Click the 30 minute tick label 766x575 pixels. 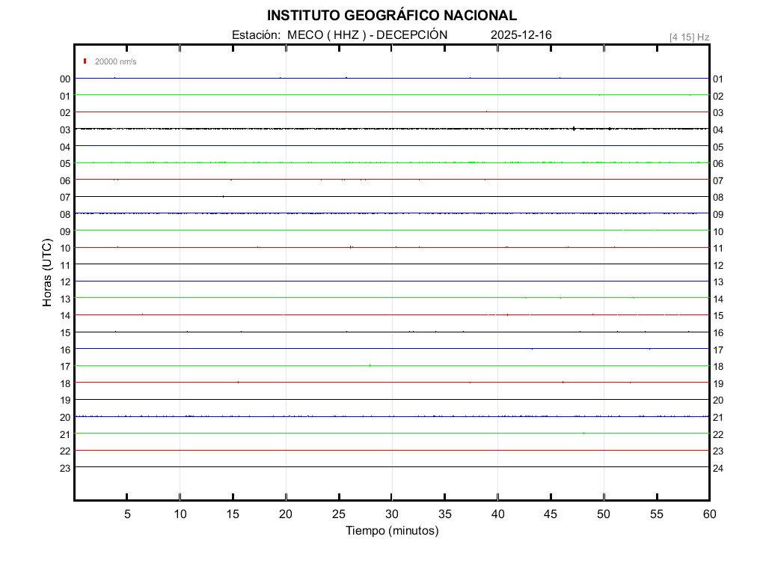(x=392, y=514)
